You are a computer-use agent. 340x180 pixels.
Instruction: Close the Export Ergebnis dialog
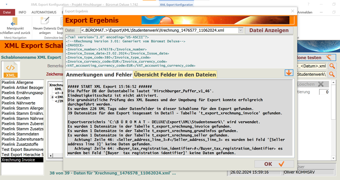292,11
